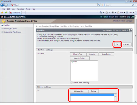Click refresh icon next to Last Updated
This screenshot has width=137, height=105.
pos(131,30)
